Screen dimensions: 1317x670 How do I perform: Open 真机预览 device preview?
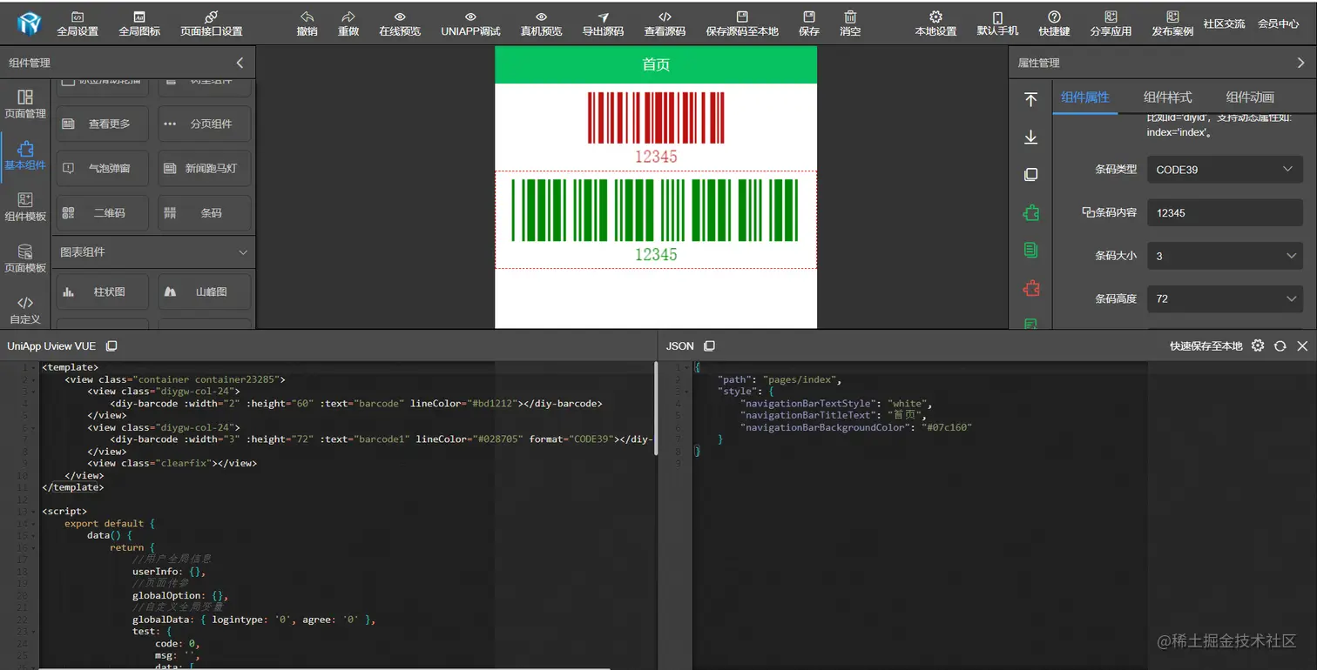click(x=541, y=23)
